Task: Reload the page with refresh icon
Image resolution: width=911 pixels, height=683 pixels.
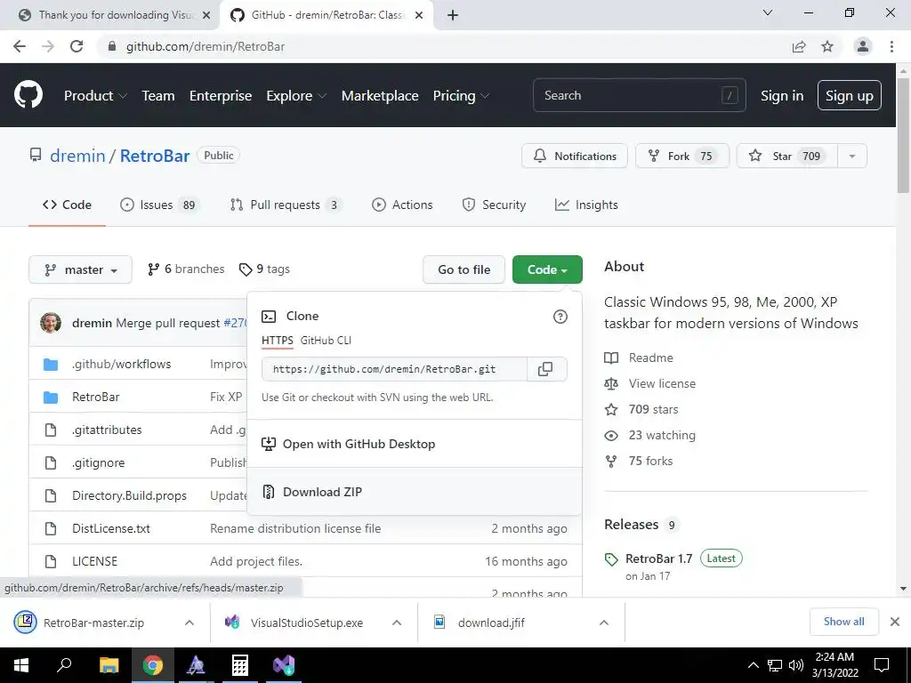Action: point(77,46)
